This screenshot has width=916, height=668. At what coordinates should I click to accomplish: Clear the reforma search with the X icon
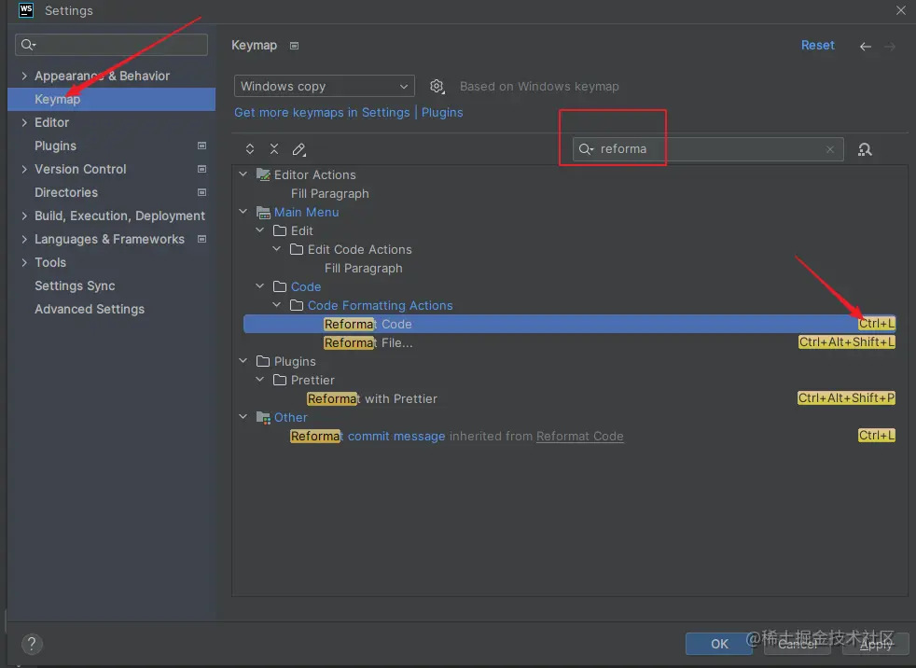pos(829,149)
